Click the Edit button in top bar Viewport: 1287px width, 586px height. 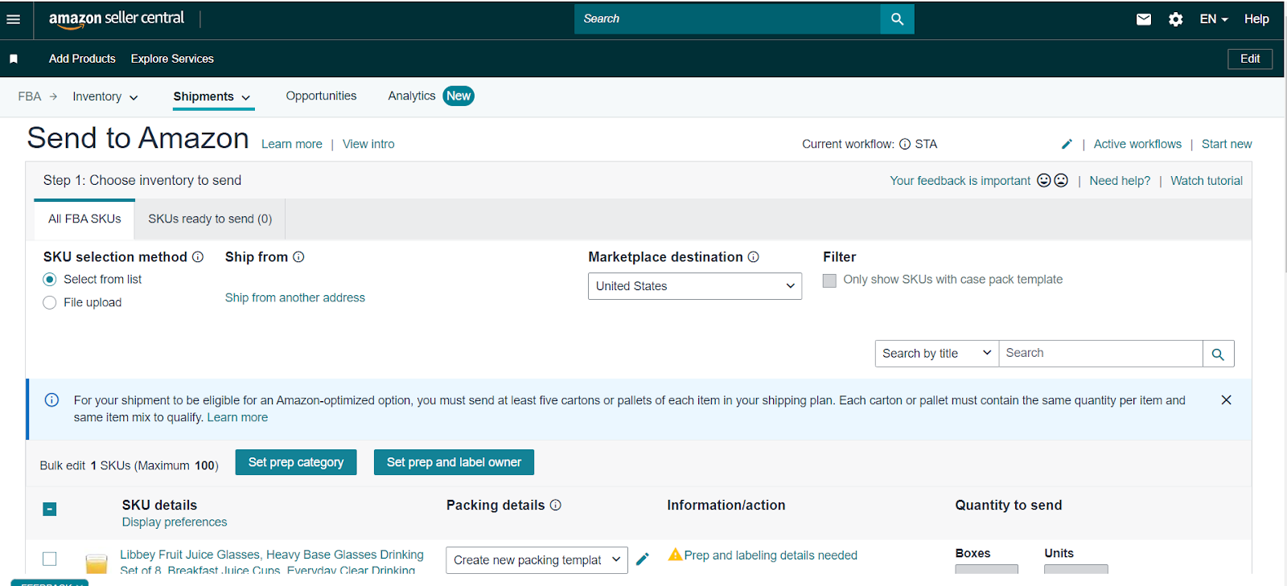(x=1250, y=59)
